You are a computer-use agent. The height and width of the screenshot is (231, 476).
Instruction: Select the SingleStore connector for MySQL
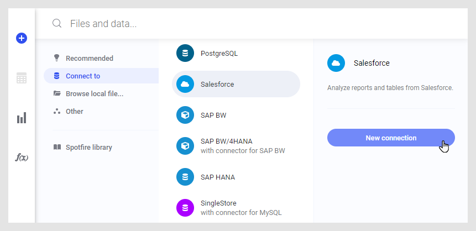point(241,208)
